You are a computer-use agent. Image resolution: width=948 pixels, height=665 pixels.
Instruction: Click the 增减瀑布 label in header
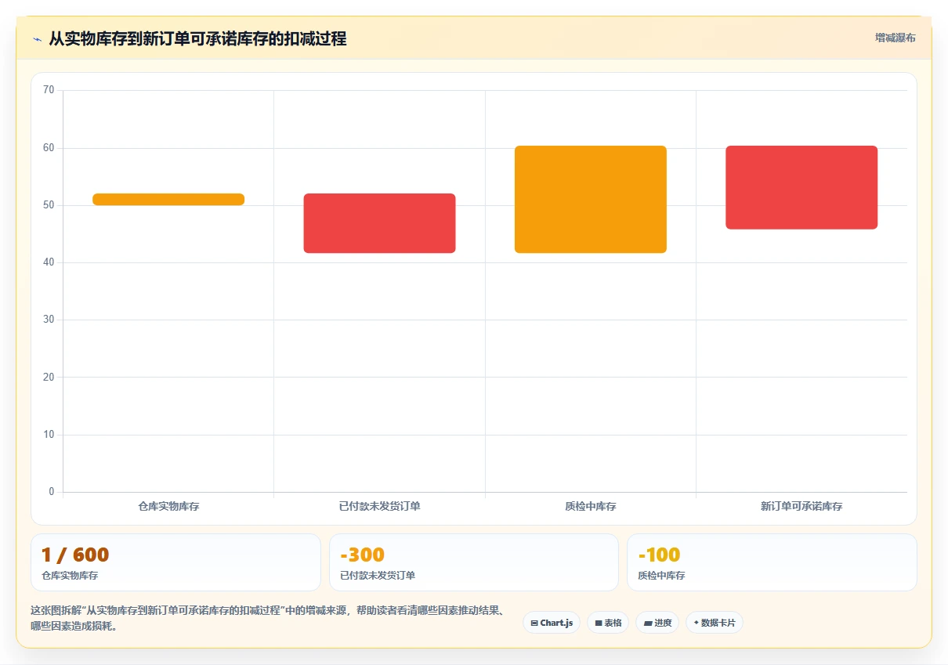[895, 38]
